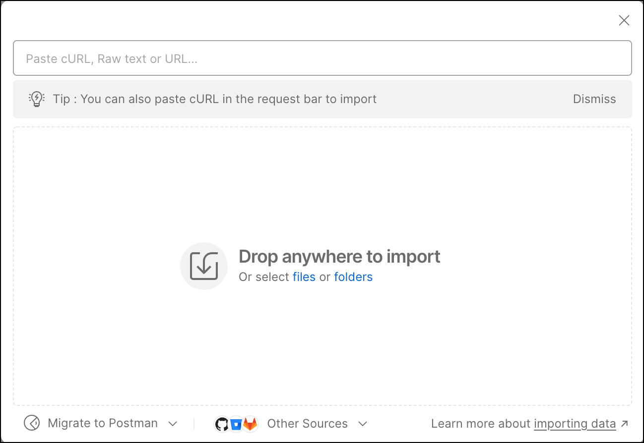The width and height of the screenshot is (644, 443).
Task: Expand the Other Sources chevron
Action: 363,424
